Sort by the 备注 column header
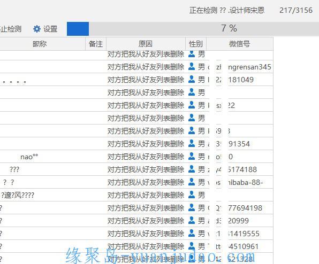 (96, 44)
